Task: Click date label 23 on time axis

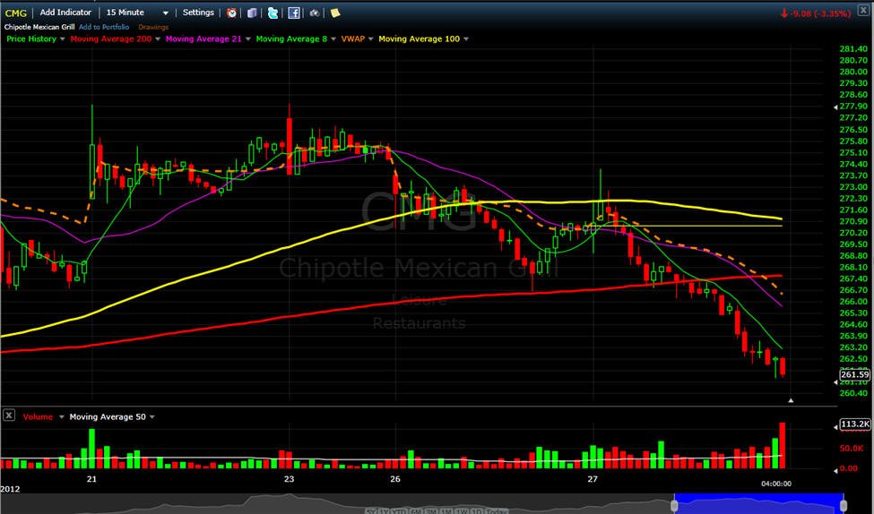Action: [x=289, y=479]
